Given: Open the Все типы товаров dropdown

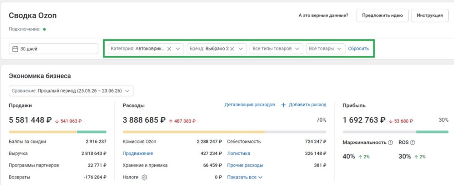Looking at the screenshot, I should [276, 49].
